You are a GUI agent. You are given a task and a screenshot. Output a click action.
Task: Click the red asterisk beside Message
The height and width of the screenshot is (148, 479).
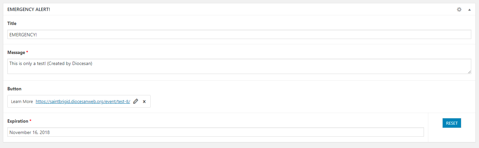[x=27, y=52]
